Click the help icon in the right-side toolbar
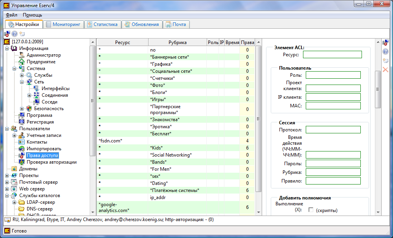Viewport: 393px width, 238px height. (386, 52)
